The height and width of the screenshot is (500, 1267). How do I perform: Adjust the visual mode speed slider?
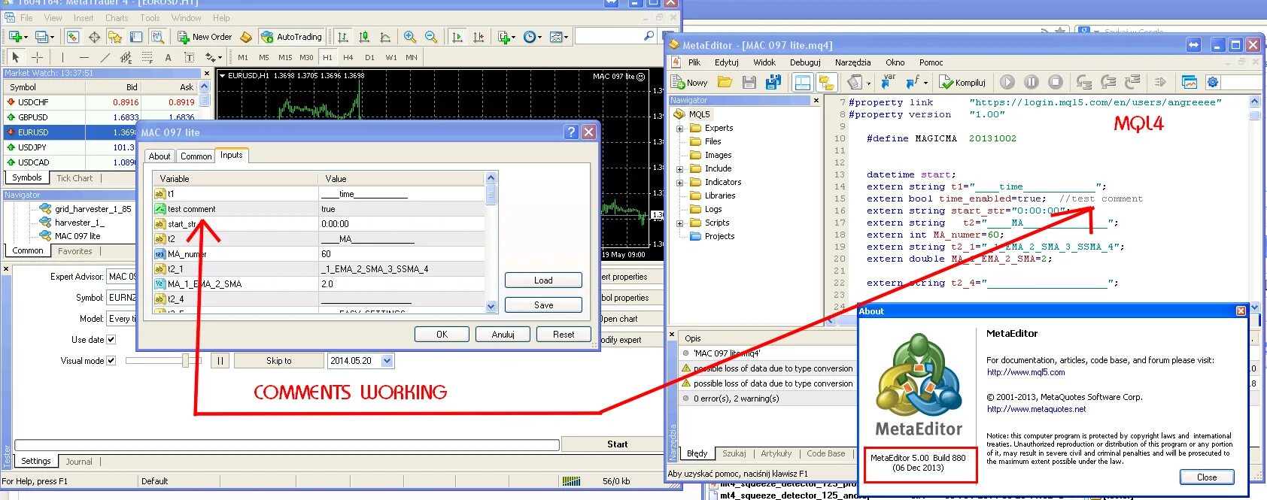(x=185, y=361)
